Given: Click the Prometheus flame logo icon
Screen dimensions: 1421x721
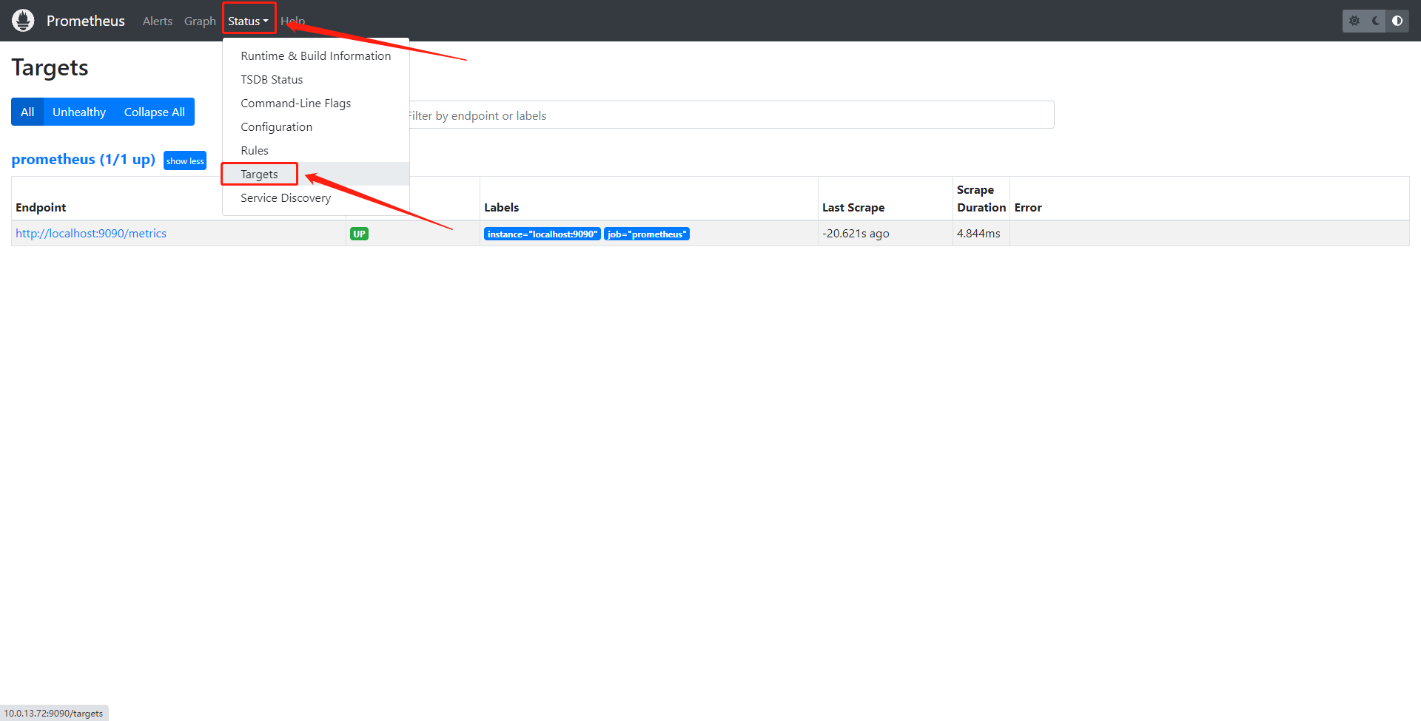Looking at the screenshot, I should [x=23, y=21].
